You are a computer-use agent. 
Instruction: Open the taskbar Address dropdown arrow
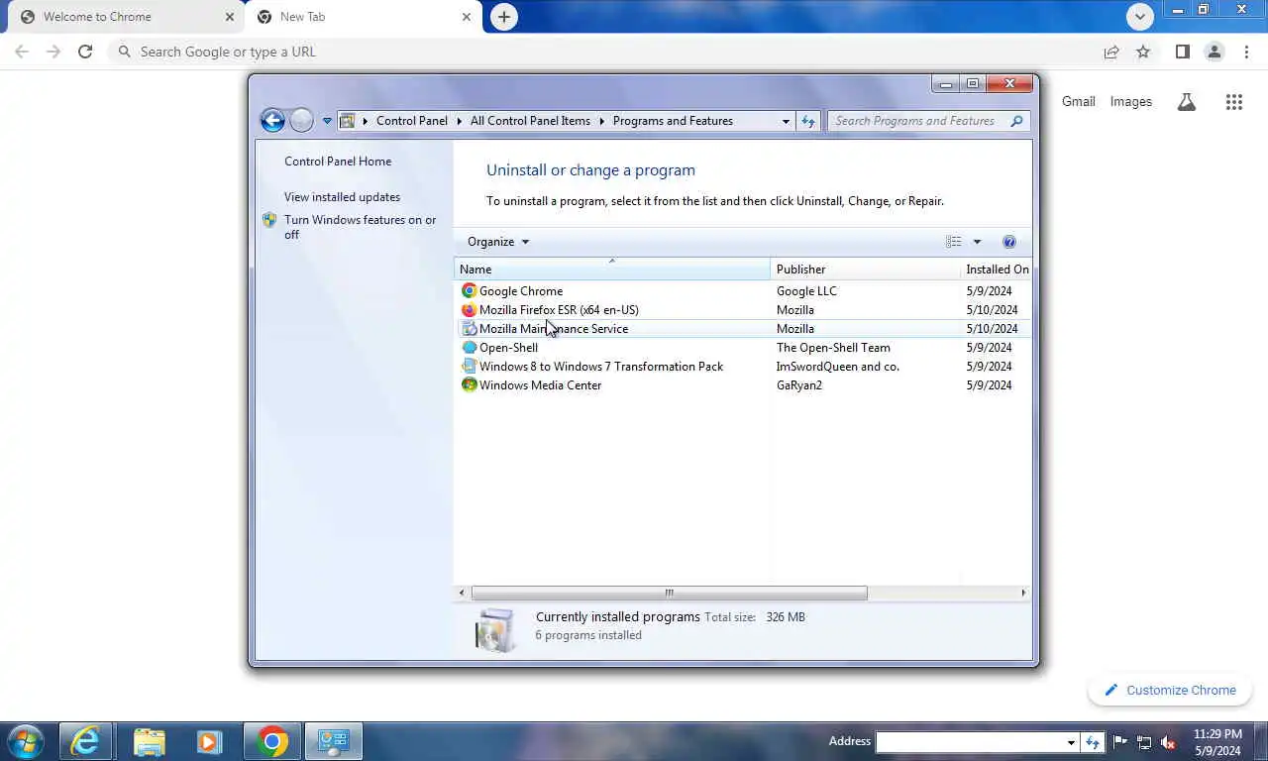1071,742
